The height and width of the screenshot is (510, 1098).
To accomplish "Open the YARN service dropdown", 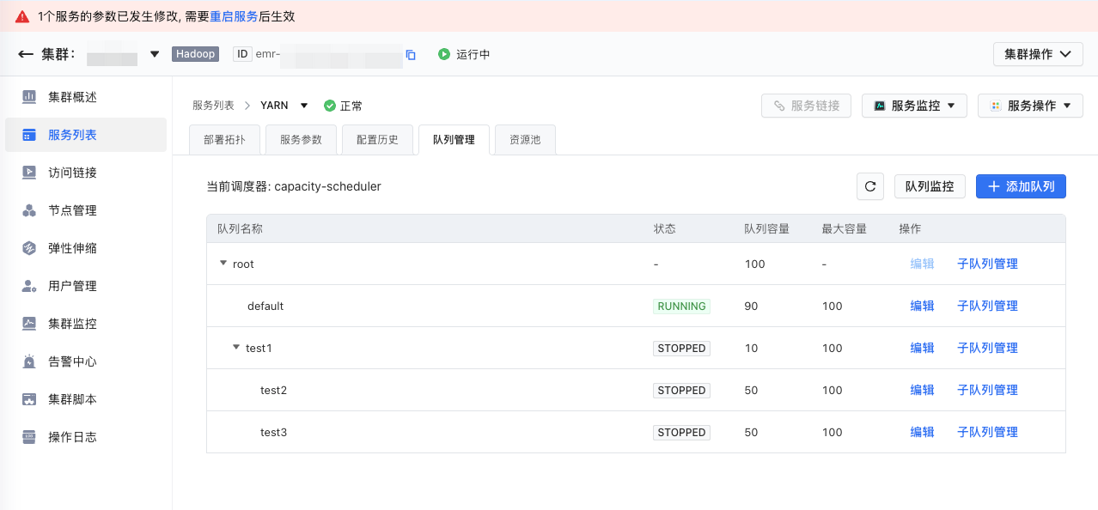I will click(x=304, y=106).
